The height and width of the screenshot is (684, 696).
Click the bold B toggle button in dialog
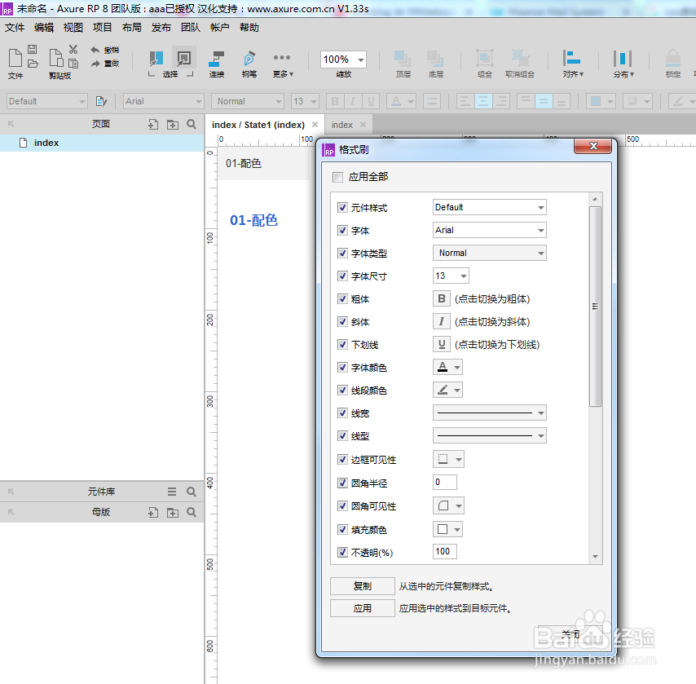441,298
